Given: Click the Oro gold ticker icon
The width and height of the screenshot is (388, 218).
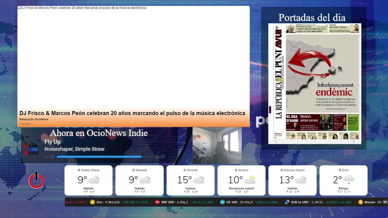Looking at the screenshot, I should pos(92,202).
